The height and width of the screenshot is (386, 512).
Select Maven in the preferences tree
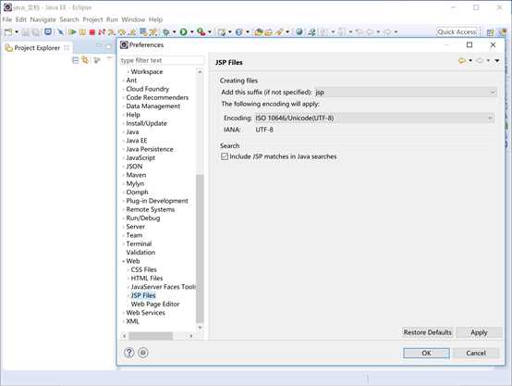point(136,175)
